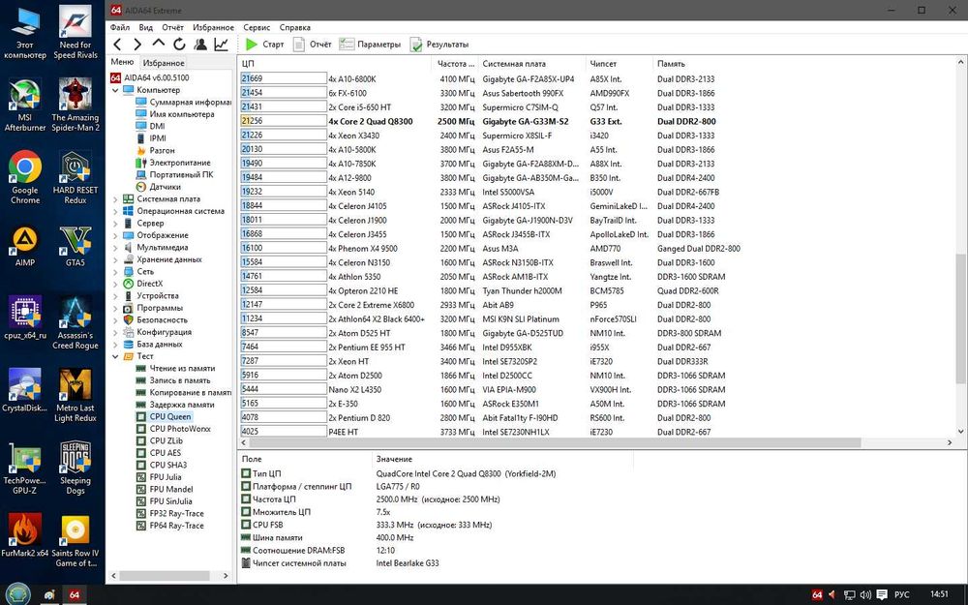Select the CPU AES test
This screenshot has height=605, width=968.
click(x=159, y=452)
